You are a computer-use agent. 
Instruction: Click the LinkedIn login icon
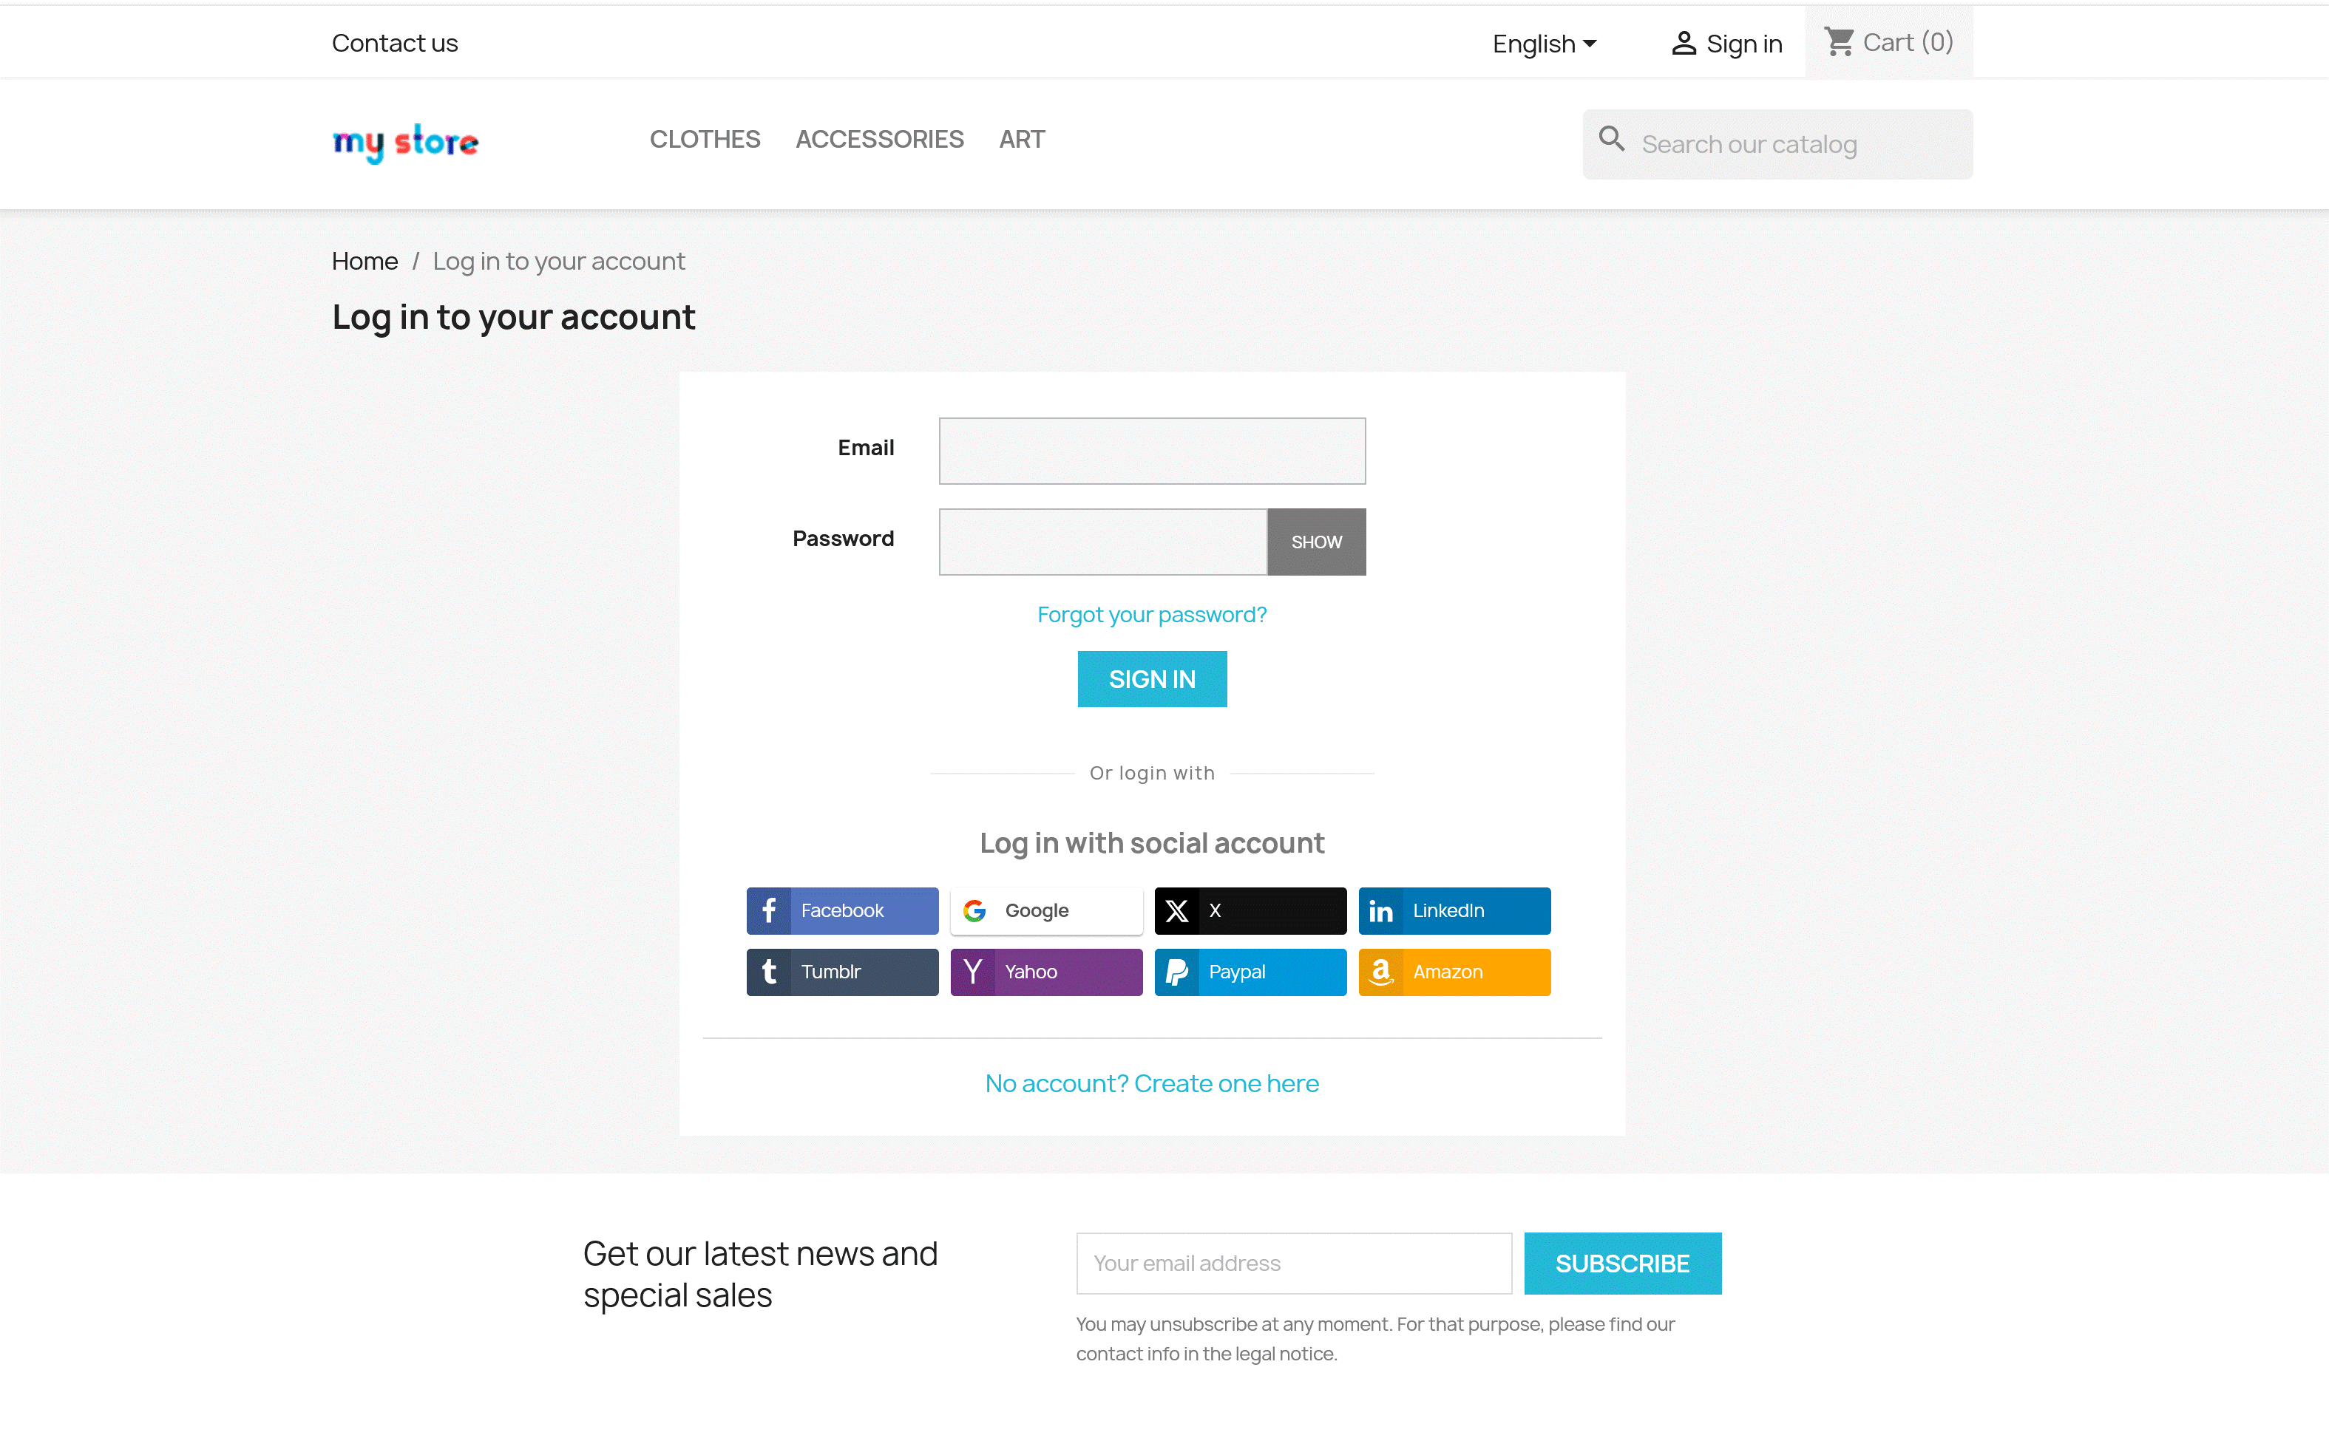pyautogui.click(x=1380, y=910)
